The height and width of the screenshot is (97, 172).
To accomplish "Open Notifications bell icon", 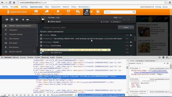I will coord(58,12).
